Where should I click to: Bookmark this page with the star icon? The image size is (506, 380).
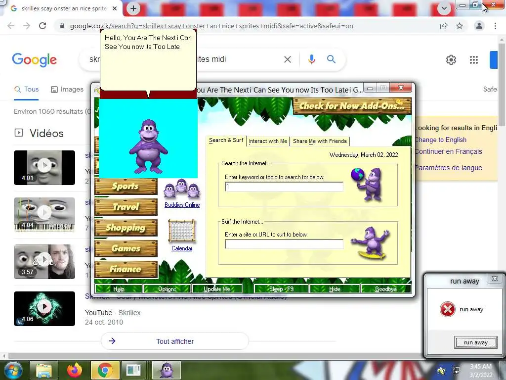pos(460,26)
